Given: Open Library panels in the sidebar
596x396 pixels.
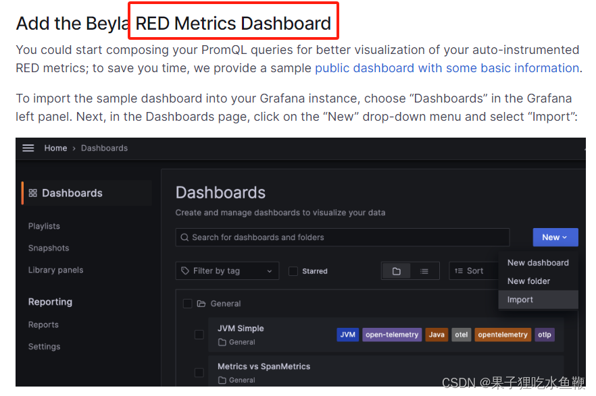Looking at the screenshot, I should click(x=55, y=270).
